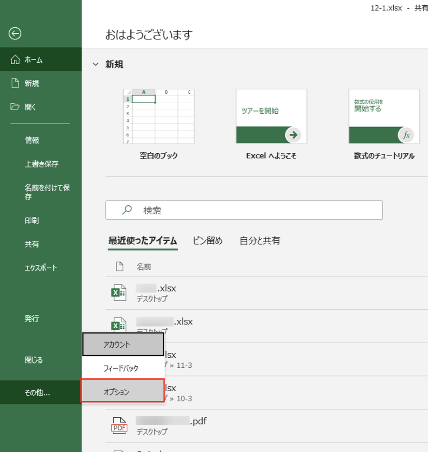Open the file in folder 10-3
The width and height of the screenshot is (428, 452).
pos(267,393)
